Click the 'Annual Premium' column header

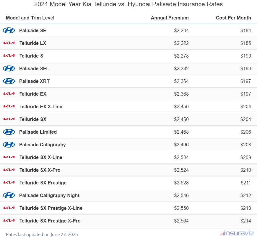(170, 18)
